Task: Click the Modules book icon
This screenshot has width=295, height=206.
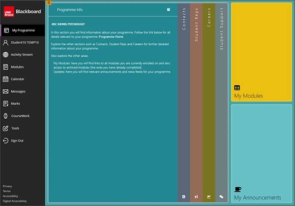Action: [x=5, y=67]
